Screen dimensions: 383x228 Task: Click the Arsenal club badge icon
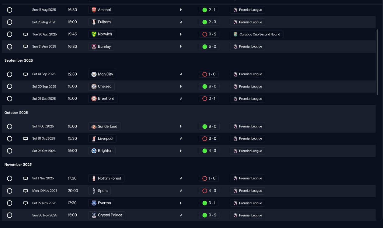(94, 10)
